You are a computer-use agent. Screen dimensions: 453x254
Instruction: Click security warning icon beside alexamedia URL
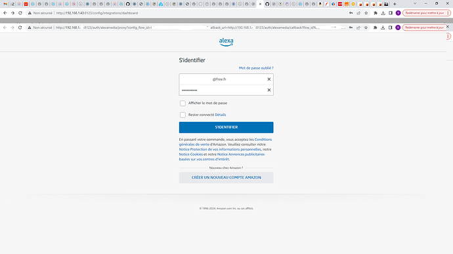click(29, 27)
